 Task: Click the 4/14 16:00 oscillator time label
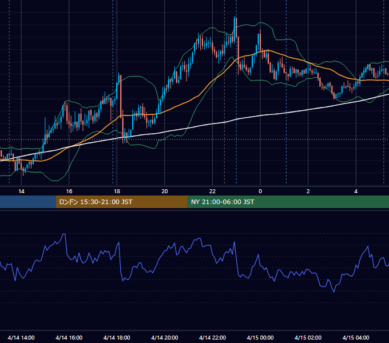[69, 337]
